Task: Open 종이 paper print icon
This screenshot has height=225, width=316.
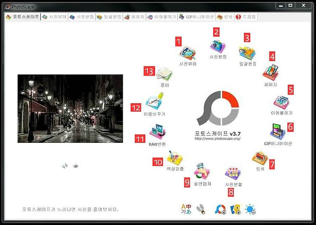Action: click(x=165, y=74)
